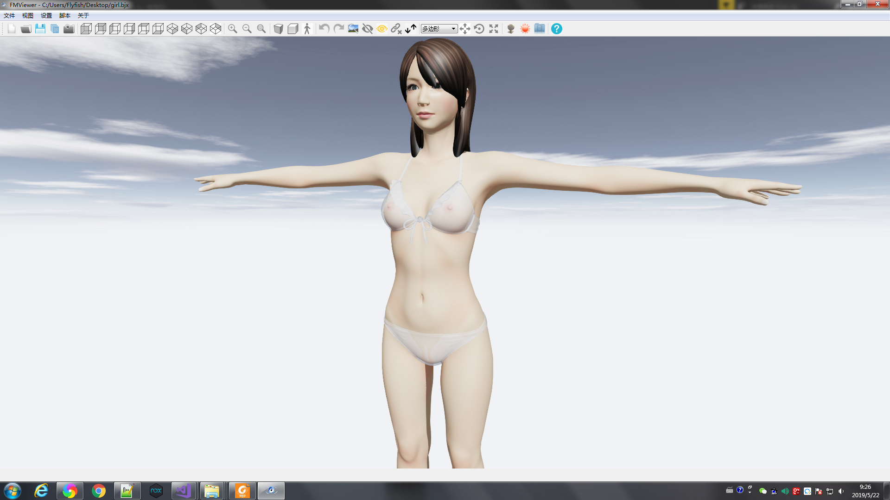Select the third wireframe cube view
Image resolution: width=890 pixels, height=500 pixels.
(114, 29)
